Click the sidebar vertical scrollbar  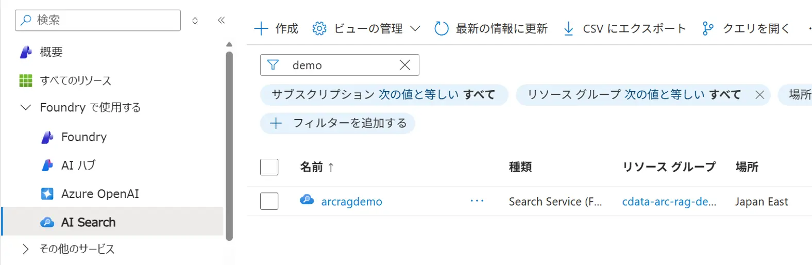[x=229, y=146]
